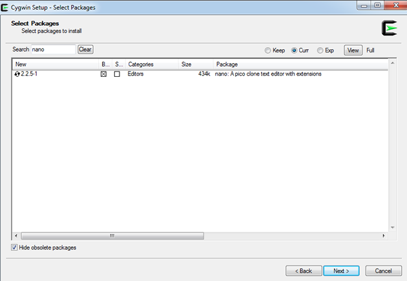The width and height of the screenshot is (407, 281).
Task: Click the View button
Action: (353, 50)
